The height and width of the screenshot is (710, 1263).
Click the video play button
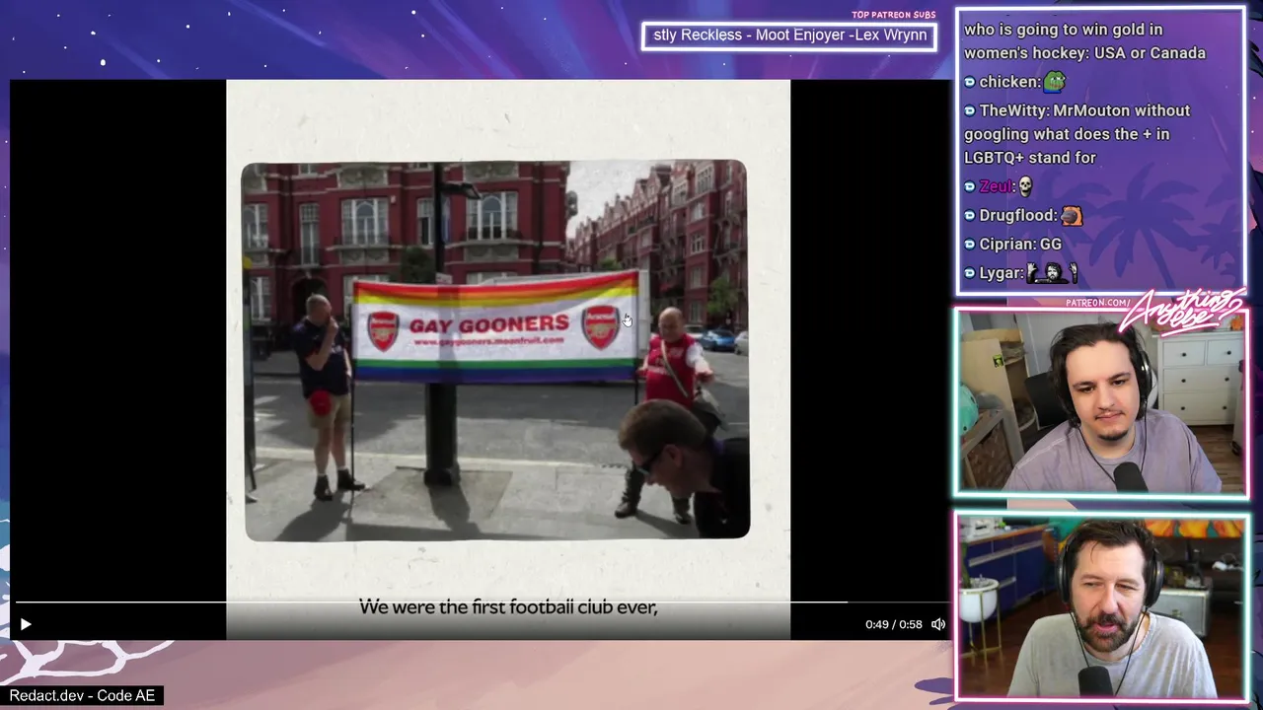(x=26, y=624)
